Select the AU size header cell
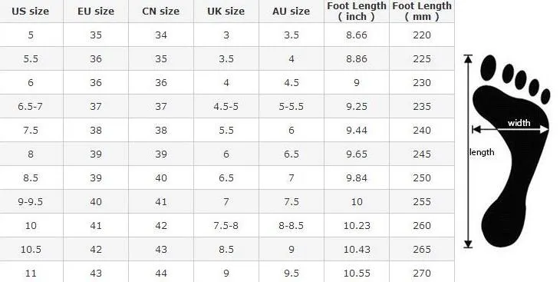The width and height of the screenshot is (560, 282). click(291, 11)
